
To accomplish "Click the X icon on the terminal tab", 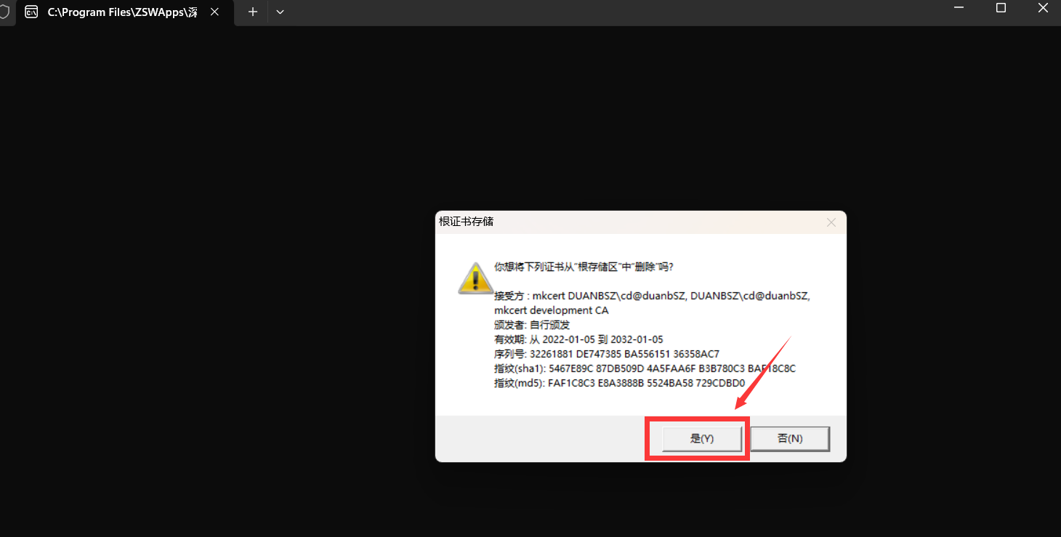I will click(x=214, y=12).
